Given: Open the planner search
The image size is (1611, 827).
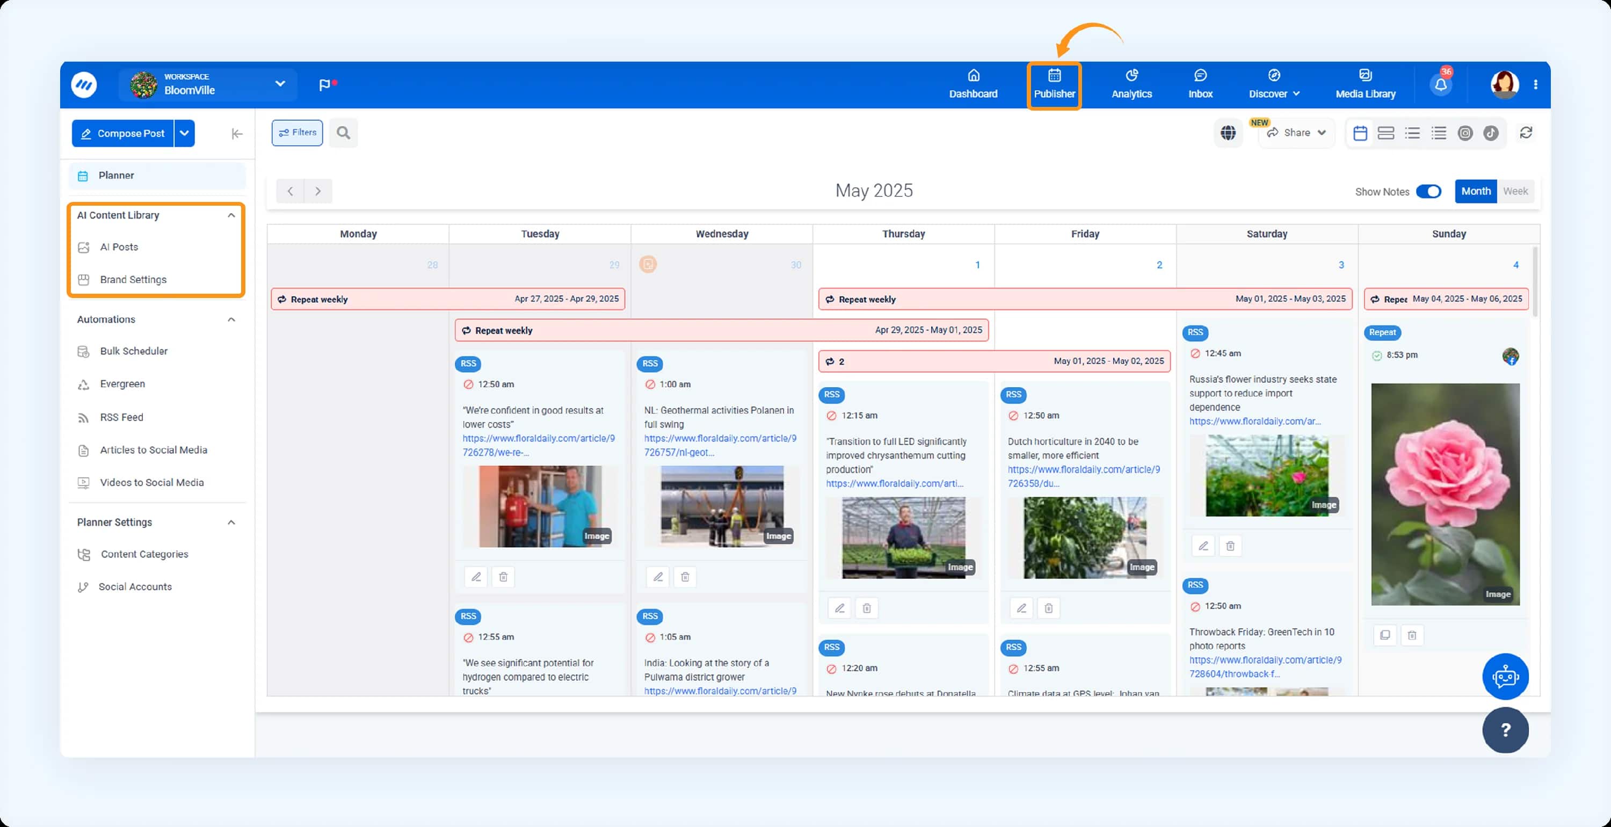Looking at the screenshot, I should pos(343,133).
